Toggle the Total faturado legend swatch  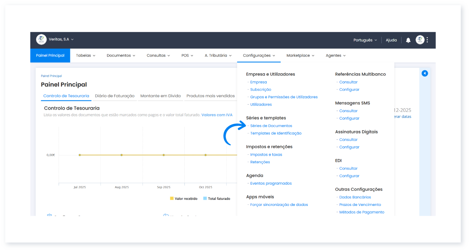tap(205, 199)
